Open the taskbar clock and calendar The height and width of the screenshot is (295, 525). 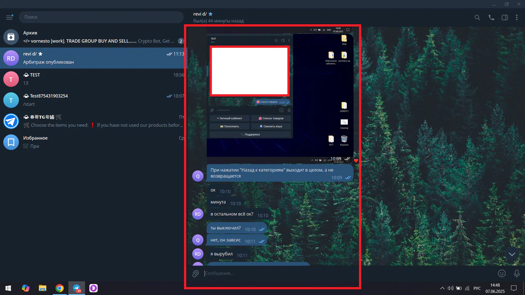pyautogui.click(x=495, y=288)
